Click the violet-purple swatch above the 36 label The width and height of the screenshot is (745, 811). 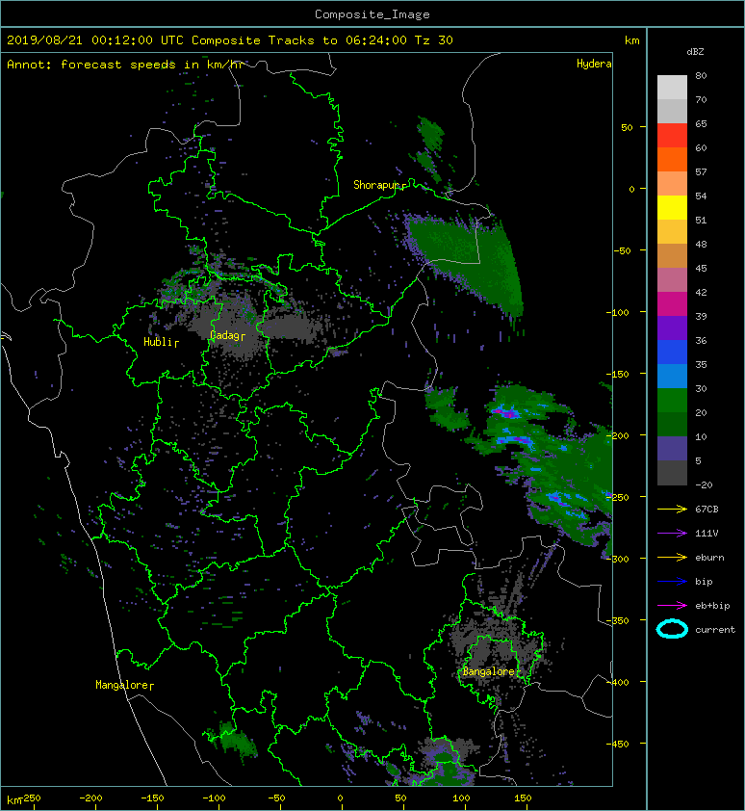click(672, 327)
